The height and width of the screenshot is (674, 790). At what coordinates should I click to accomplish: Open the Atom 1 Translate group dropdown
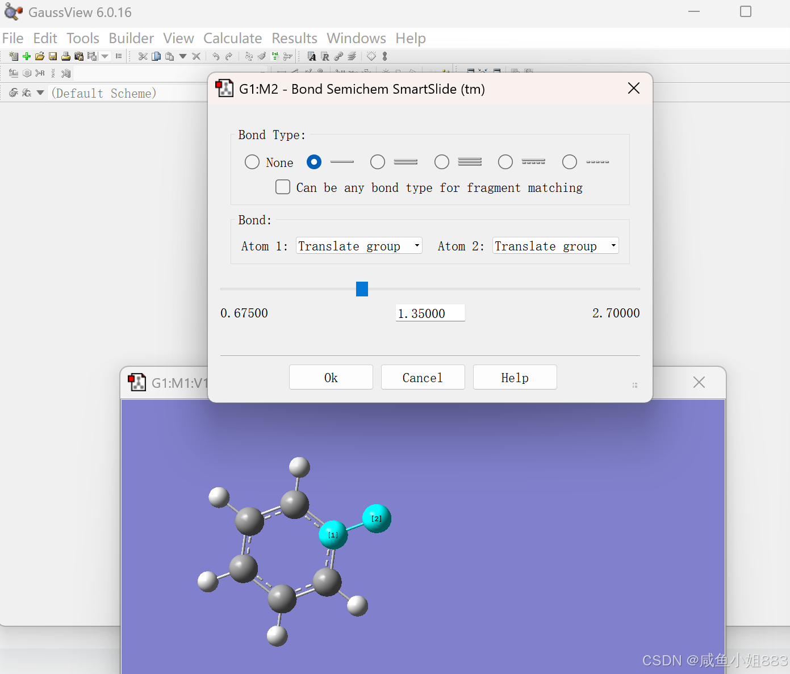click(359, 246)
